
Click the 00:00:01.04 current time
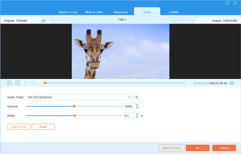pyautogui.click(x=202, y=83)
